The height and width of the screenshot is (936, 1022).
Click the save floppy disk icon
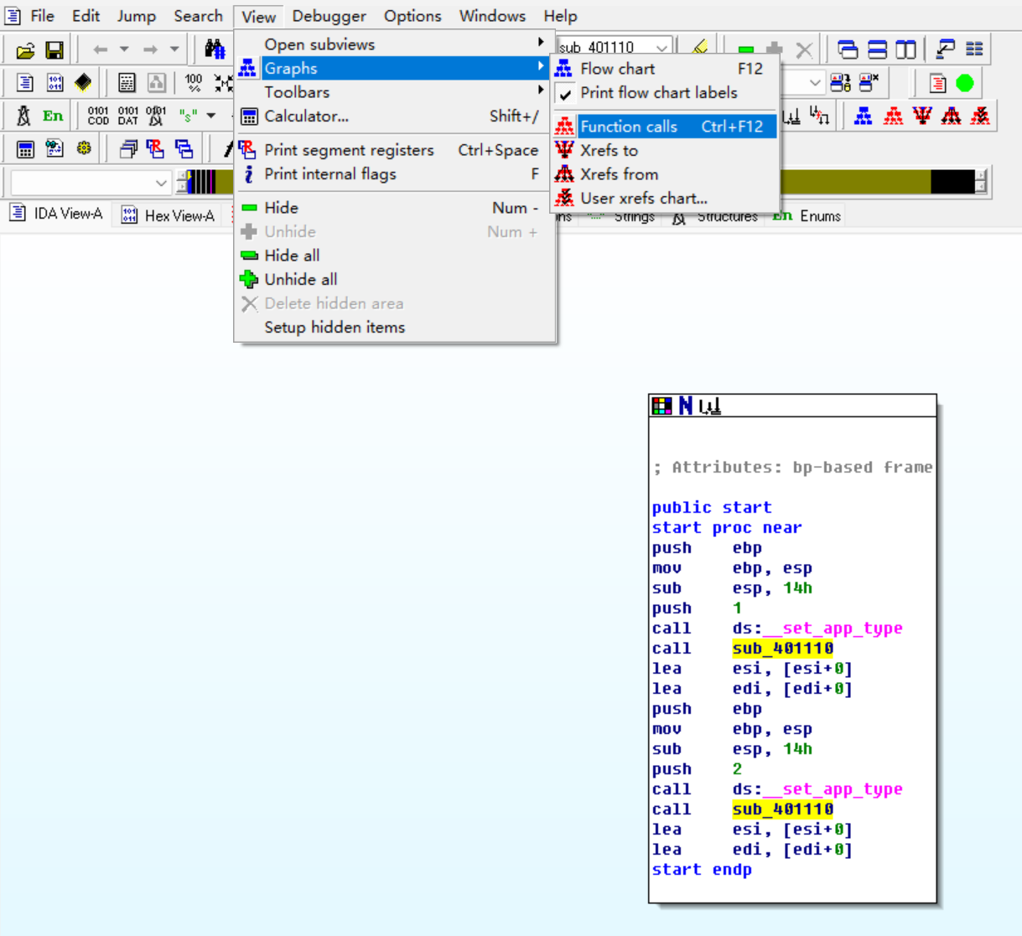[54, 50]
